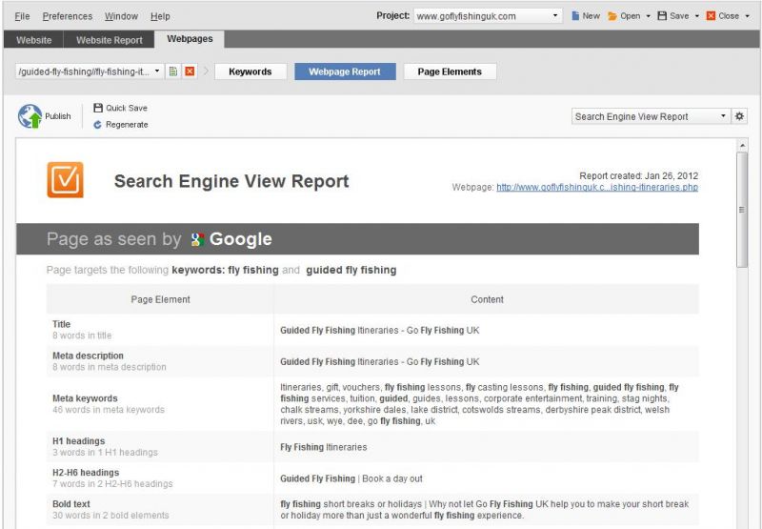Click 'Fly Fishing Itineraries' H1 content
Viewport: 762px width, 529px height.
324,447
